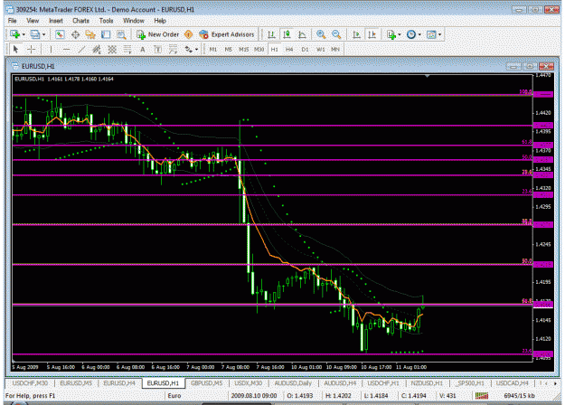Open the Data Window crosshair-circle icon
The width and height of the screenshot is (565, 405).
coord(75,34)
